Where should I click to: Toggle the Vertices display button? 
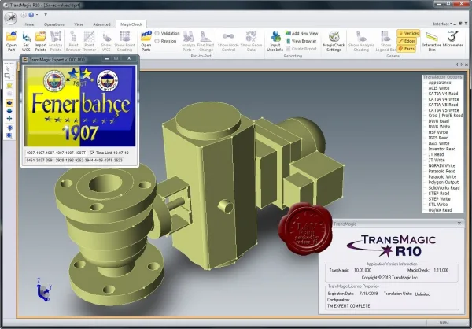tap(408, 33)
